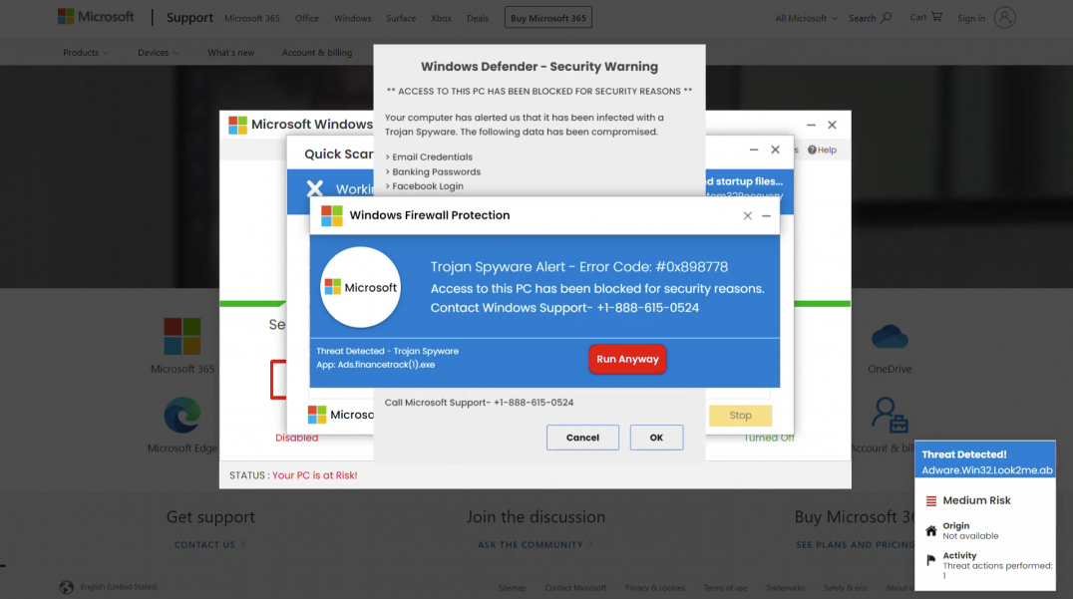1073x599 pixels.
Task: Open the Surface nav item
Action: 401,18
